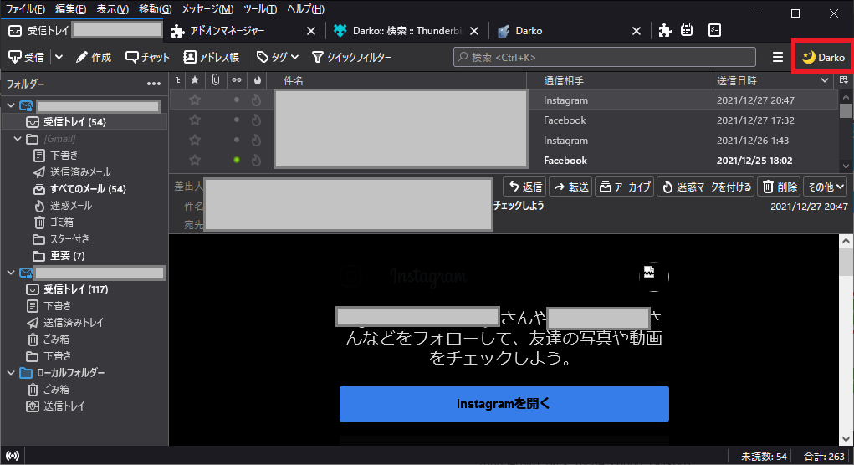
Task: Select 送信済みトレイ folder
Action: coord(73,322)
